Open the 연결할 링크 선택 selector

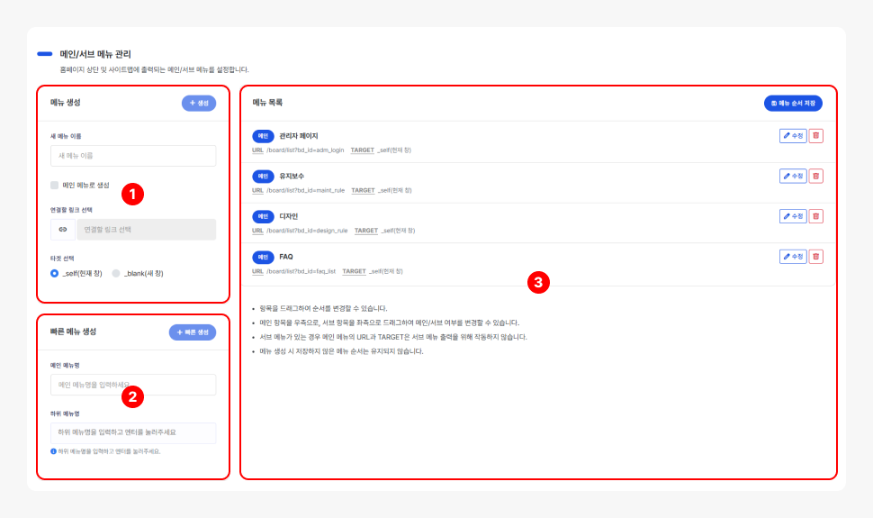coord(146,230)
